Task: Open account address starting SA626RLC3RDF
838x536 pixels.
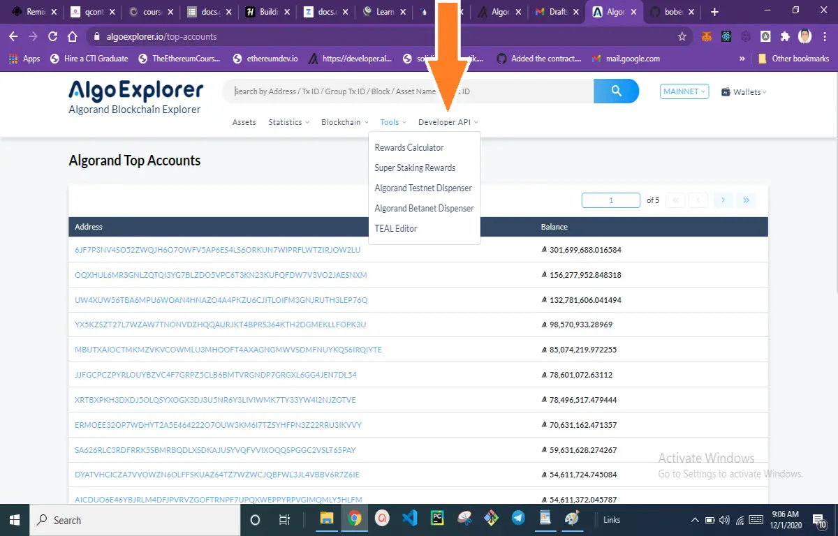Action: click(215, 450)
